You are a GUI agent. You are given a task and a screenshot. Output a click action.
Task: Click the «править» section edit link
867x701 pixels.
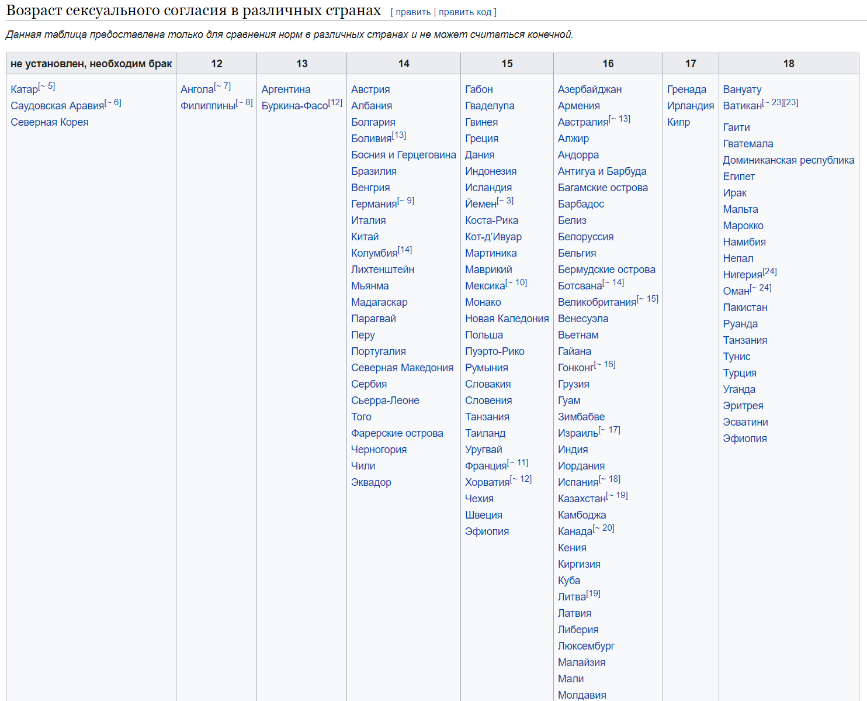(x=413, y=12)
